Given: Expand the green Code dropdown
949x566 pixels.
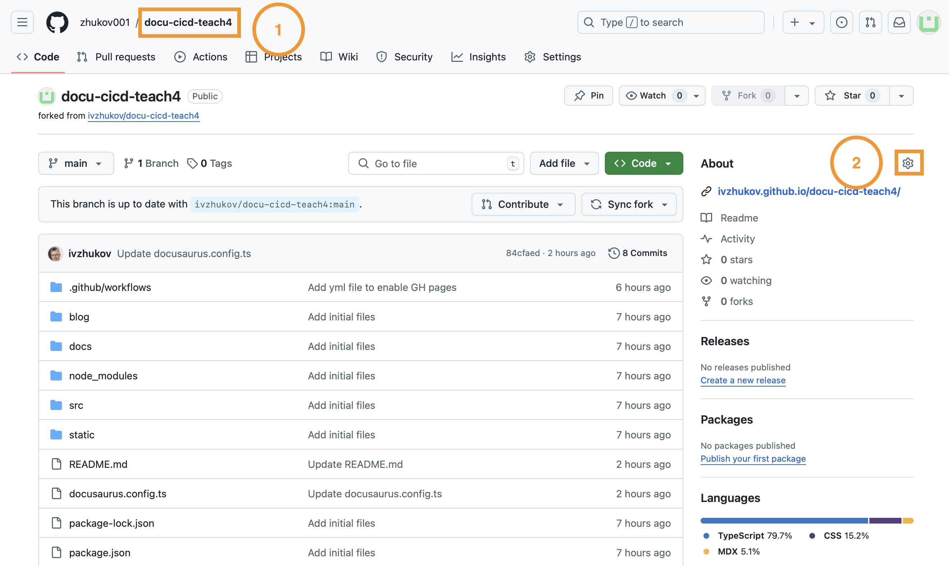Looking at the screenshot, I should pos(644,164).
